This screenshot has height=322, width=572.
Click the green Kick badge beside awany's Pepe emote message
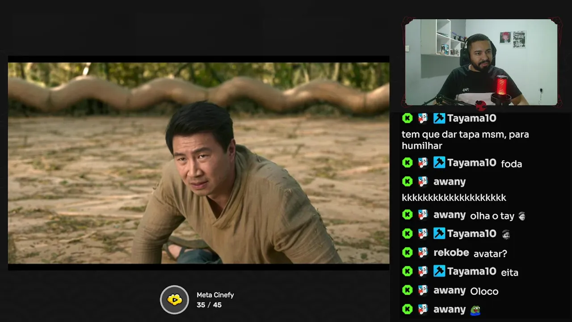[x=407, y=309]
